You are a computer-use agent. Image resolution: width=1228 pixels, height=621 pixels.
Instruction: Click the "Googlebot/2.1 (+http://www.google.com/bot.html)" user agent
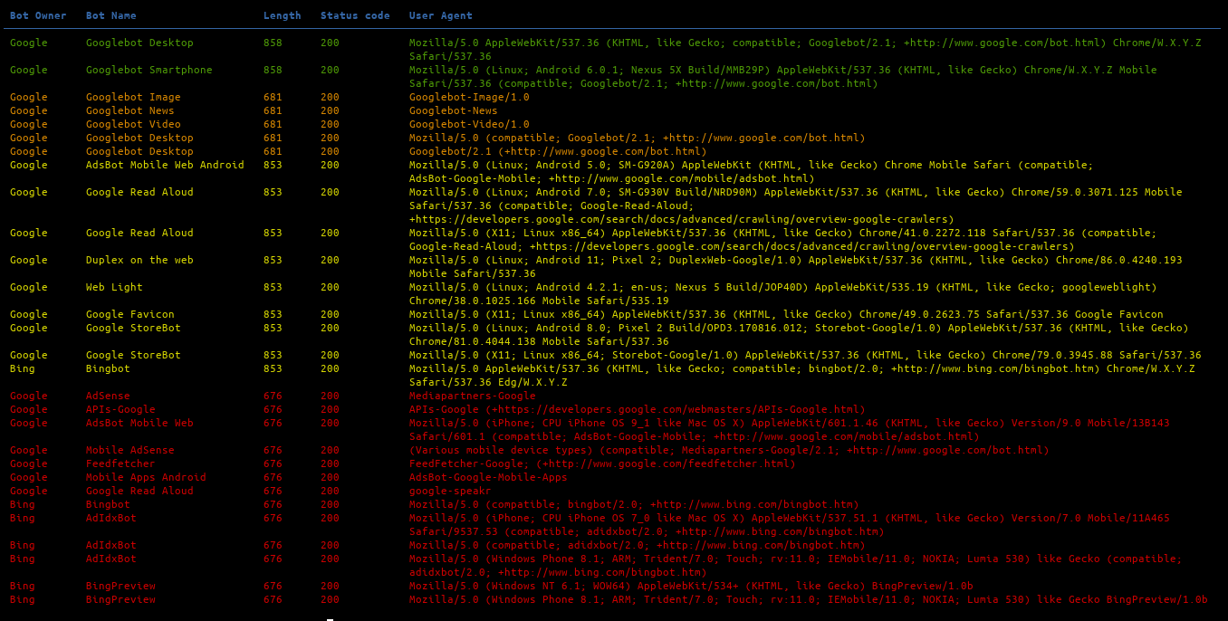pyautogui.click(x=558, y=151)
